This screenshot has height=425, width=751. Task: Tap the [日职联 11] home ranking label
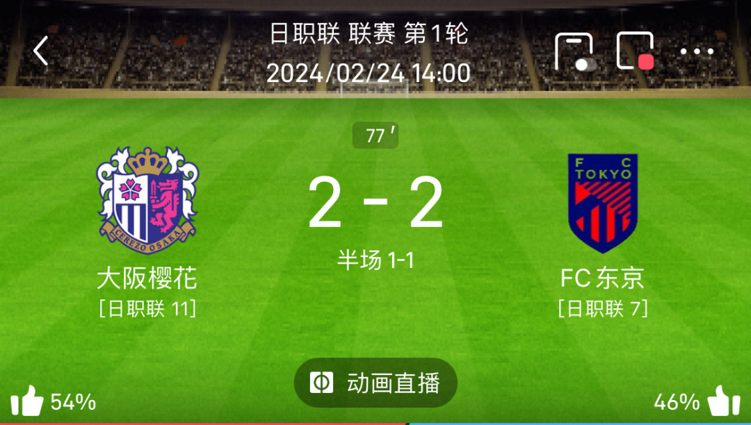147,309
